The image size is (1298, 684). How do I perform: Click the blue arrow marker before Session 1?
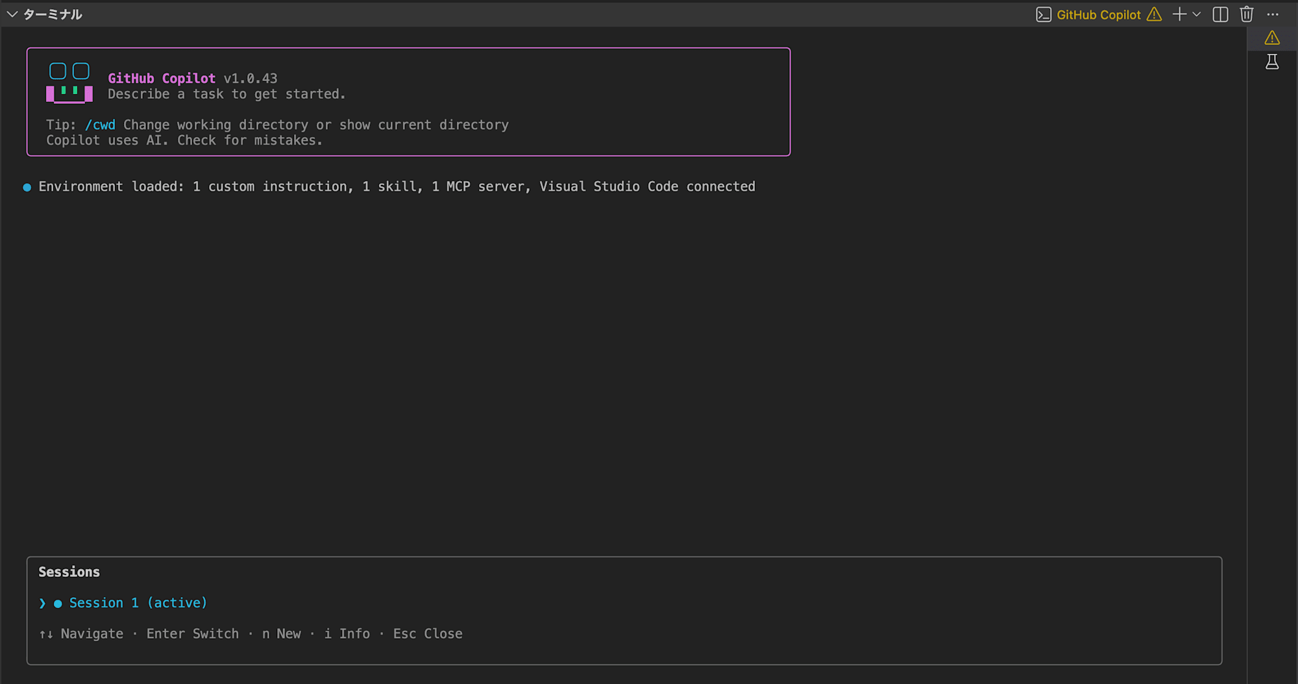click(42, 604)
